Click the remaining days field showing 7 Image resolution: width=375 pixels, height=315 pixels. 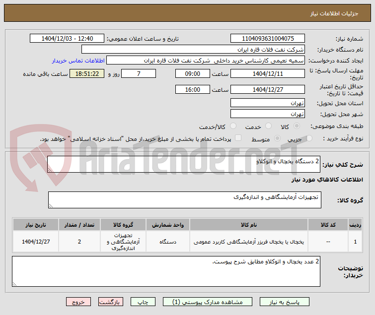click(139, 73)
